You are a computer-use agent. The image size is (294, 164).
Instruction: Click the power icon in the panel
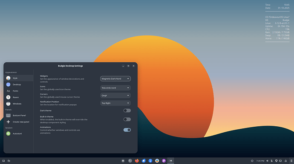pyautogui.click(x=252, y=161)
